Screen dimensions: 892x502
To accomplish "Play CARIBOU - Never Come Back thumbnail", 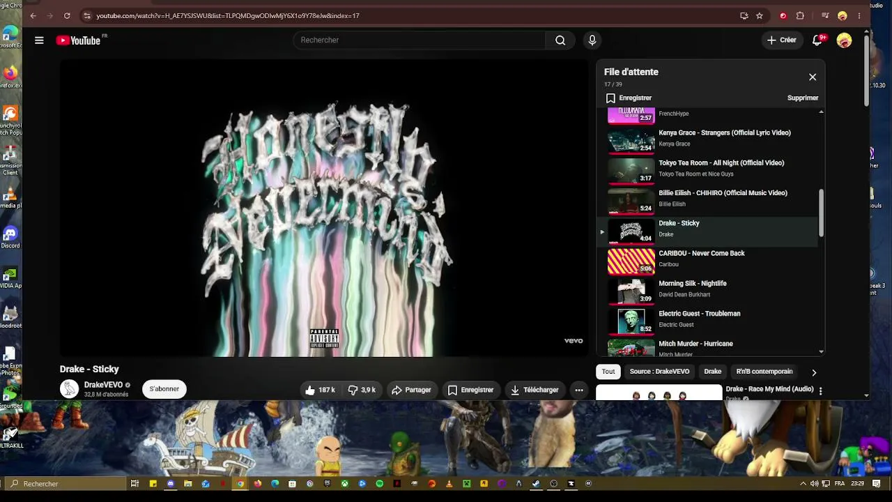I will tap(631, 262).
